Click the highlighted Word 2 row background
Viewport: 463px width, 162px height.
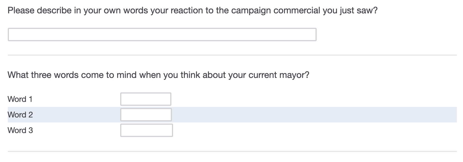tap(306, 115)
